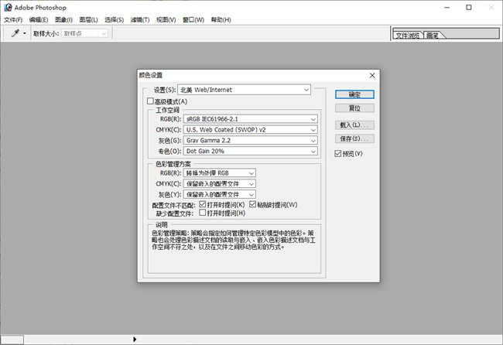The height and width of the screenshot is (345, 503).
Task: Click the 载入(L)... button
Action: click(x=354, y=125)
